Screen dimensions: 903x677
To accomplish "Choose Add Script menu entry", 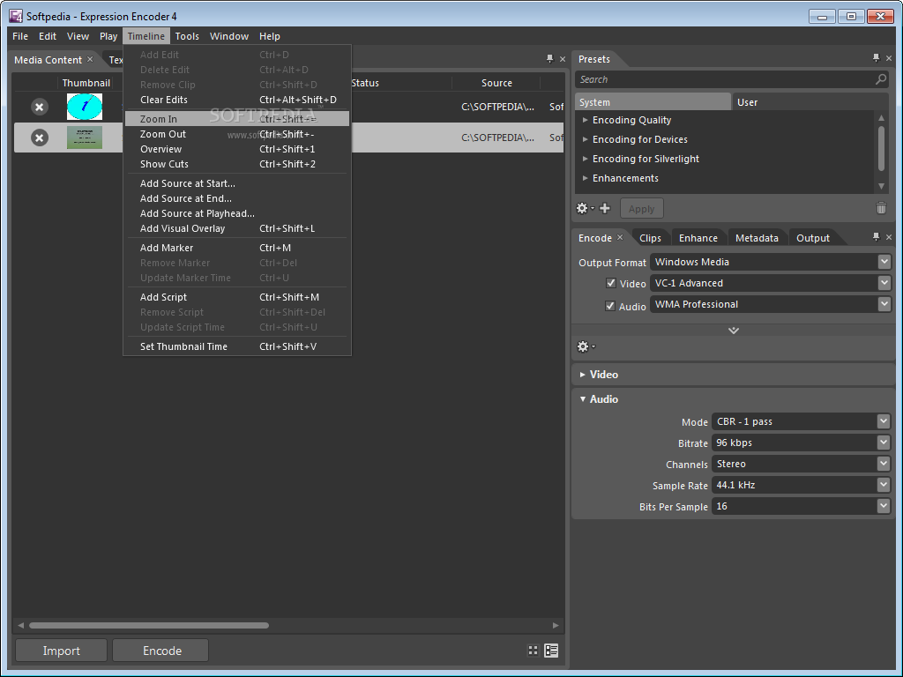I will 236,297.
